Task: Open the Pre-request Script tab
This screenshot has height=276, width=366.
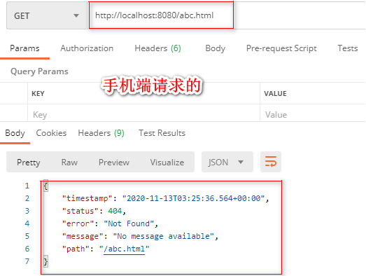Action: (281, 48)
